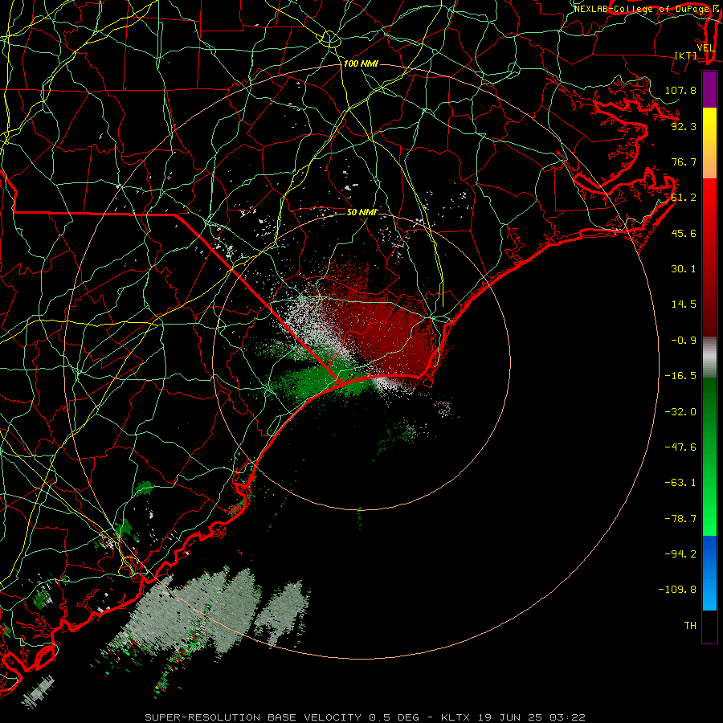The width and height of the screenshot is (723, 723).
Task: Select the 14.5 scale value
Action: [x=684, y=304]
